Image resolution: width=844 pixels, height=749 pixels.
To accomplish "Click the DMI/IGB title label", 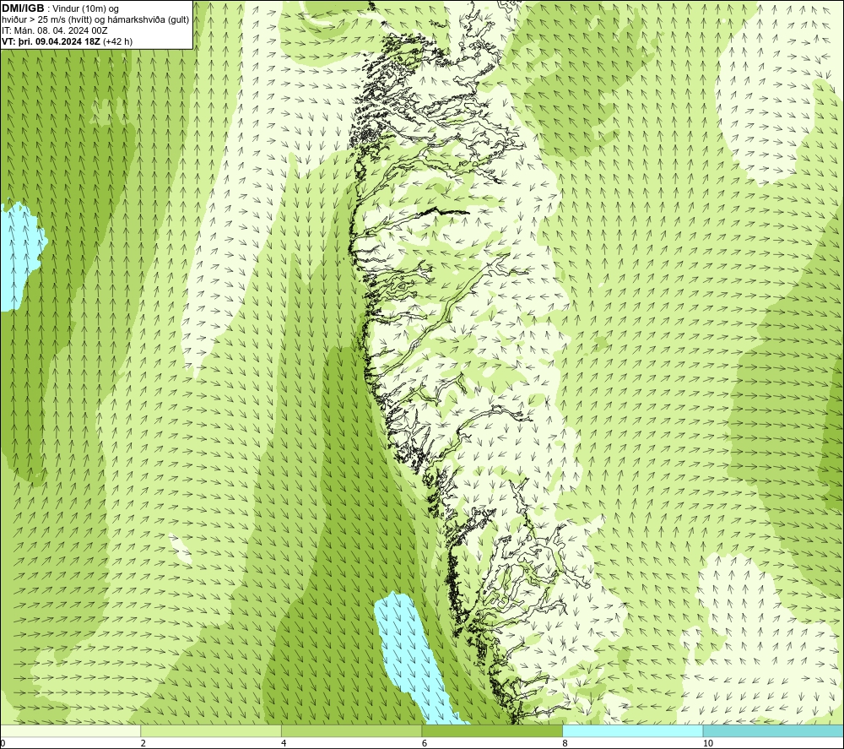I will 23,8.
